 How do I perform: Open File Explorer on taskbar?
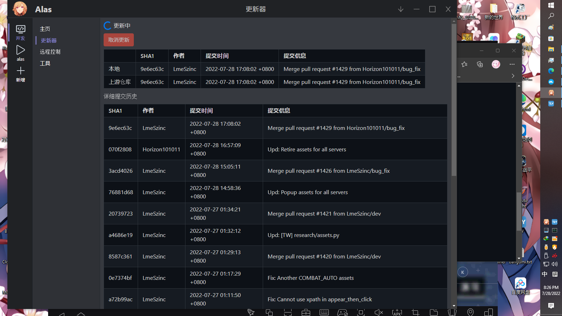(x=551, y=49)
